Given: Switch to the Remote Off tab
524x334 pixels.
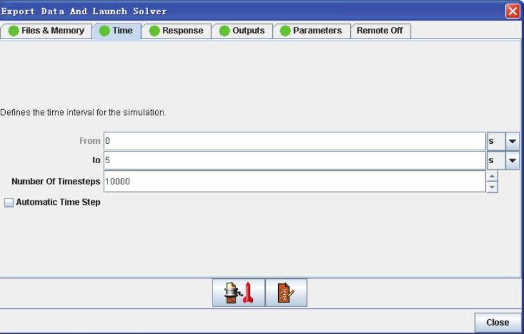Looking at the screenshot, I should click(x=380, y=31).
